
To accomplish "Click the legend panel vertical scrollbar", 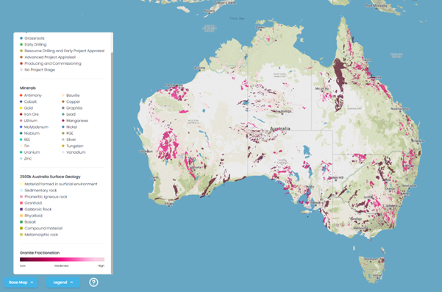I will (113, 163).
